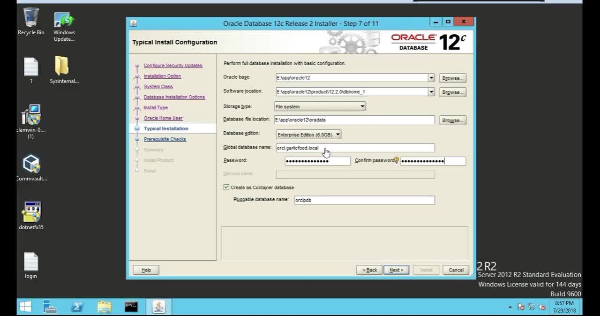Go to Database Installation Options step
The height and width of the screenshot is (316, 600).
tap(174, 97)
